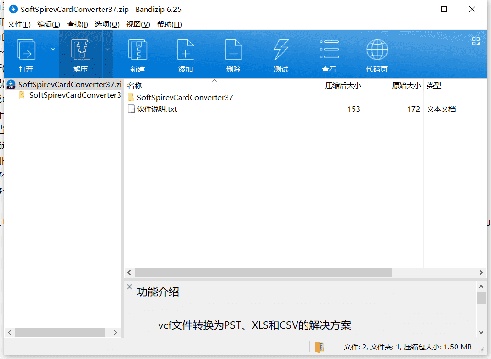This screenshot has height=359, width=491.
Task: Click the 新建 (New archive) icon
Action: coord(137,49)
